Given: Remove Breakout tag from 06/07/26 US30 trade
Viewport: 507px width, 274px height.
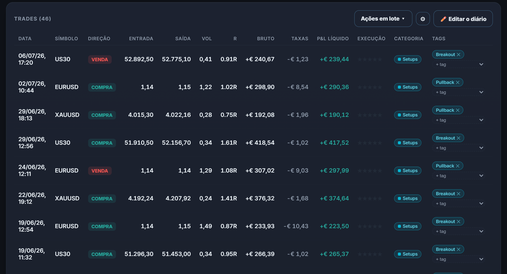Looking at the screenshot, I should point(459,55).
